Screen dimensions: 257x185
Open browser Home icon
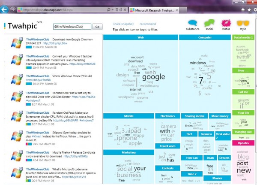point(243,10)
